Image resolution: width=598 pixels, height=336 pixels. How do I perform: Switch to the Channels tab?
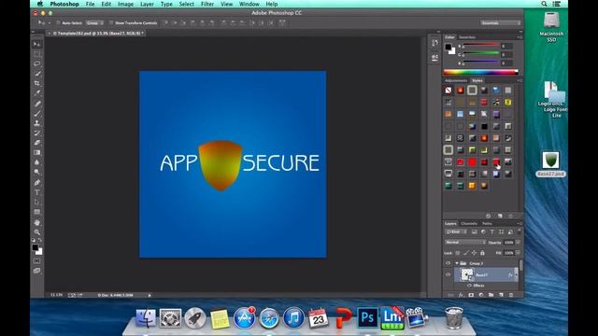(469, 224)
